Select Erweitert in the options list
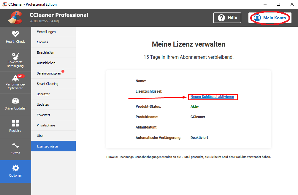 (53, 115)
